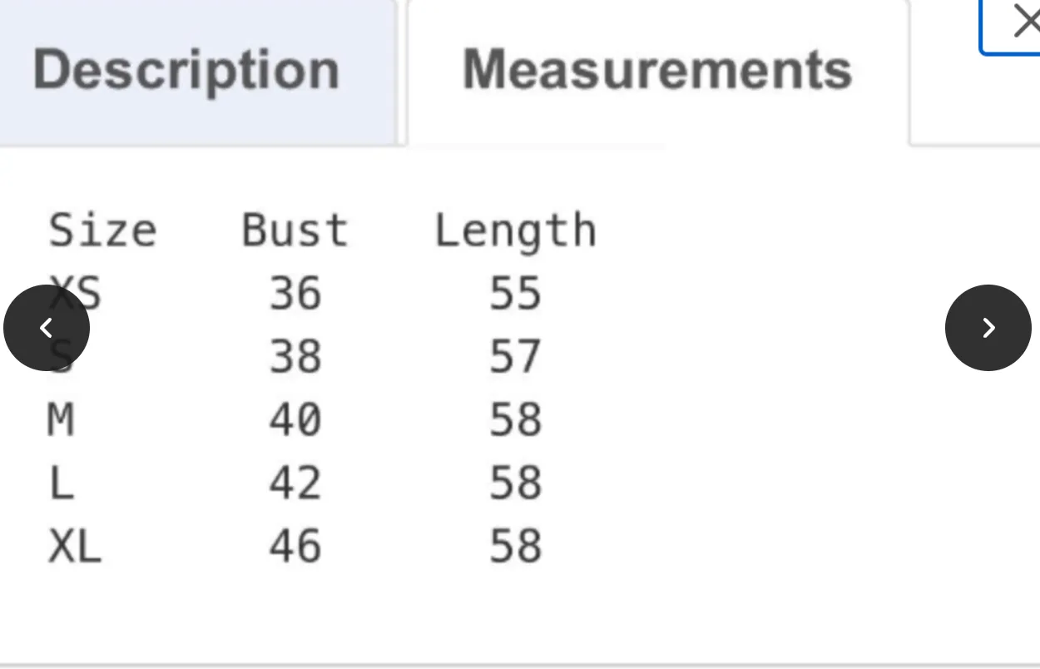Select the XL size row label
The height and width of the screenshot is (669, 1040).
tap(75, 547)
